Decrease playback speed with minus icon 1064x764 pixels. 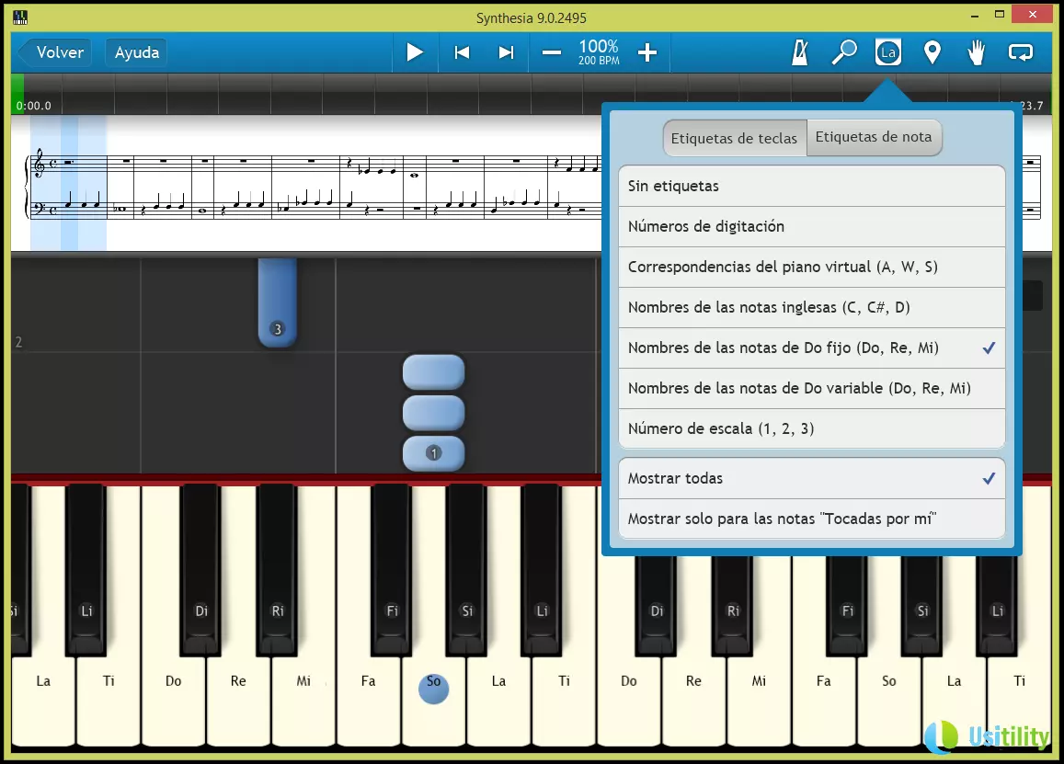click(x=552, y=52)
